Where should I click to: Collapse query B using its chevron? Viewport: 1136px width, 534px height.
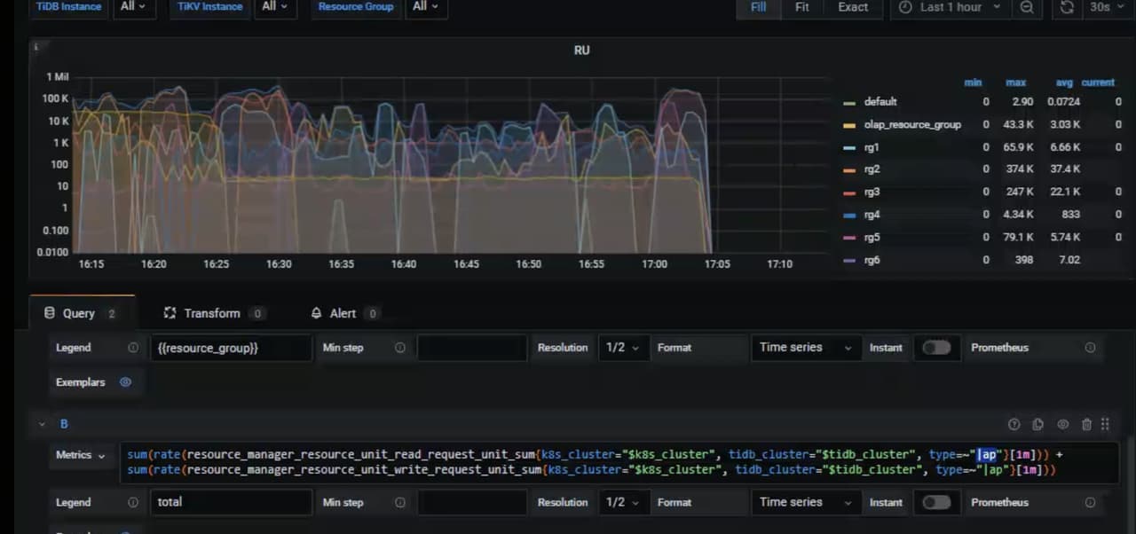[42, 425]
